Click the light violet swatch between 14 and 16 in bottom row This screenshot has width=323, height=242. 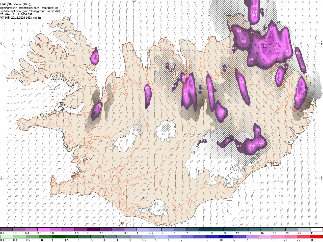point(252,236)
